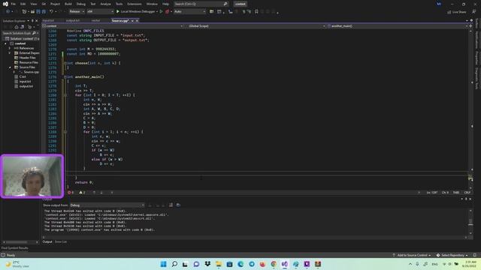Screen dimensions: 481x270
Task: Toggle word wrap in Output pane
Action: pyautogui.click(x=178, y=205)
